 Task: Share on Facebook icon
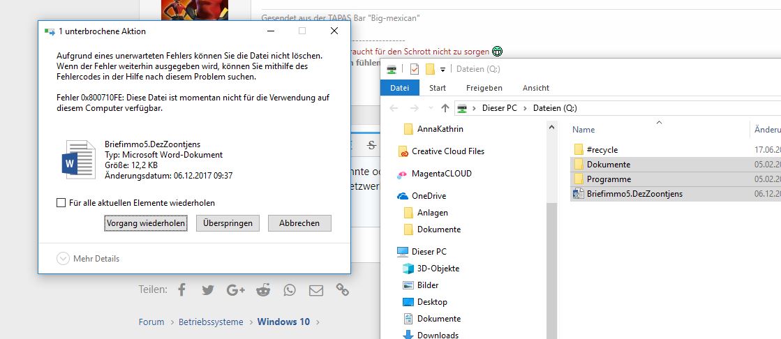point(181,289)
